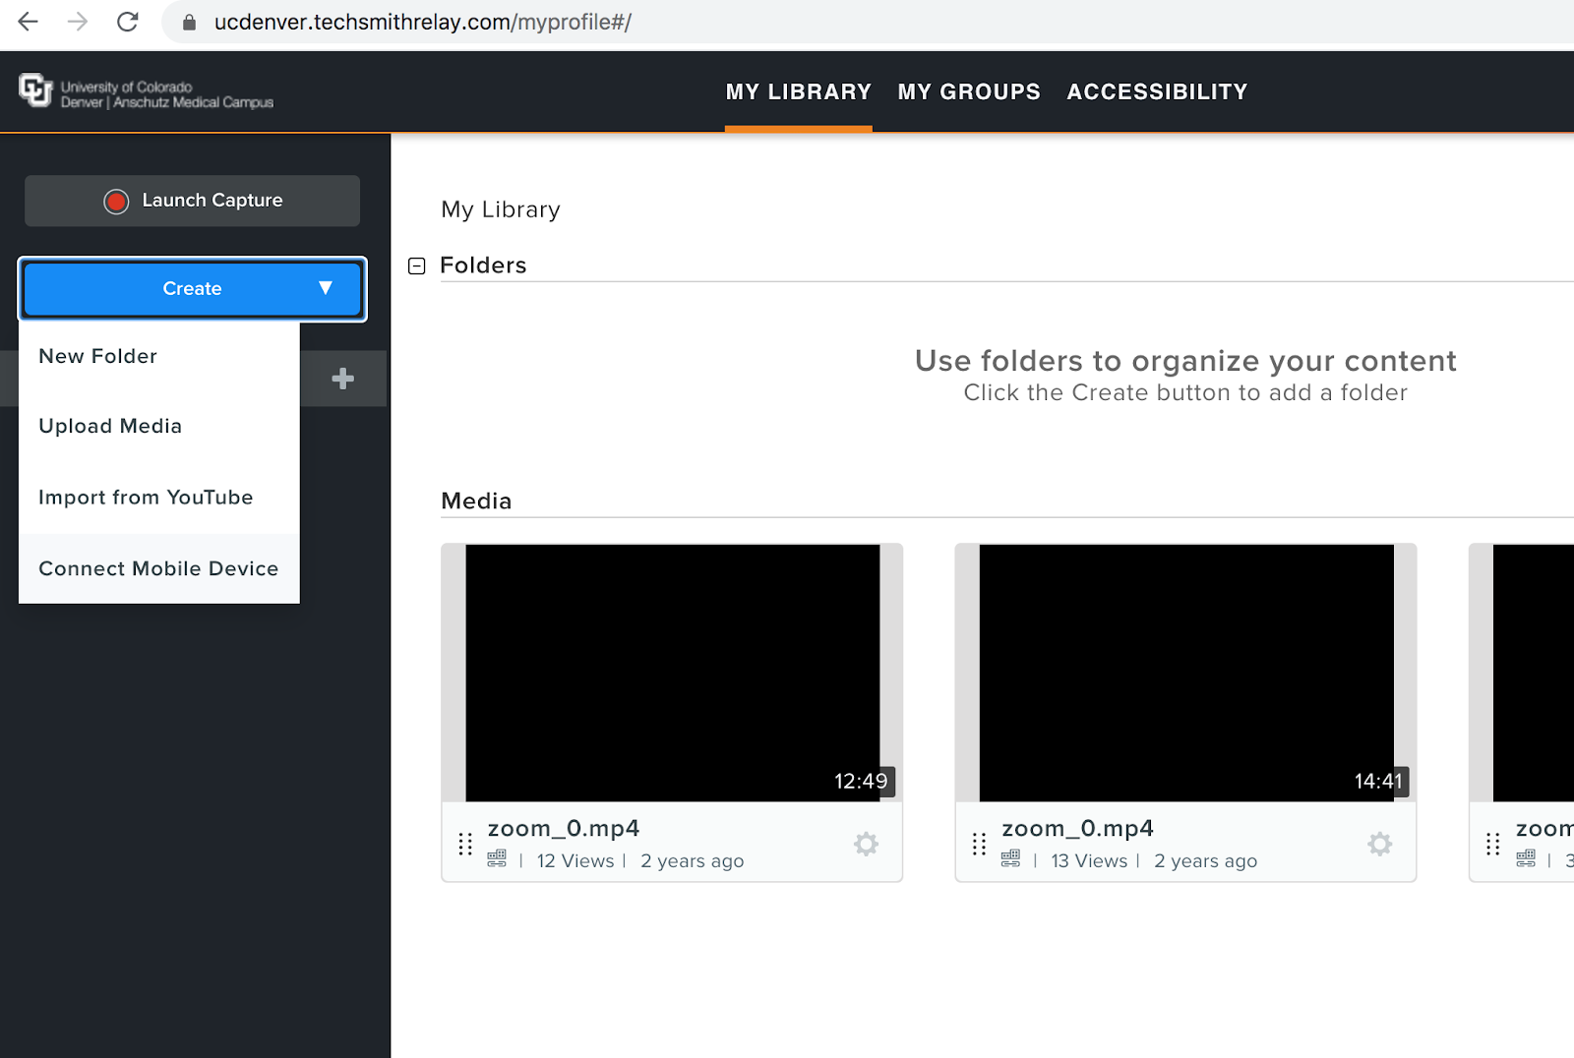Screen dimensions: 1574x1058
Task: Collapse the Folders section
Action: [x=417, y=265]
